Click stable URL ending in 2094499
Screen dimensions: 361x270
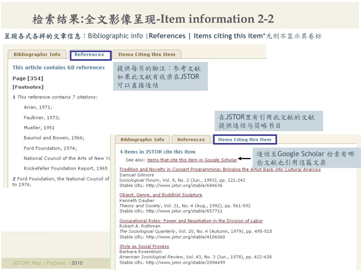[172, 262]
